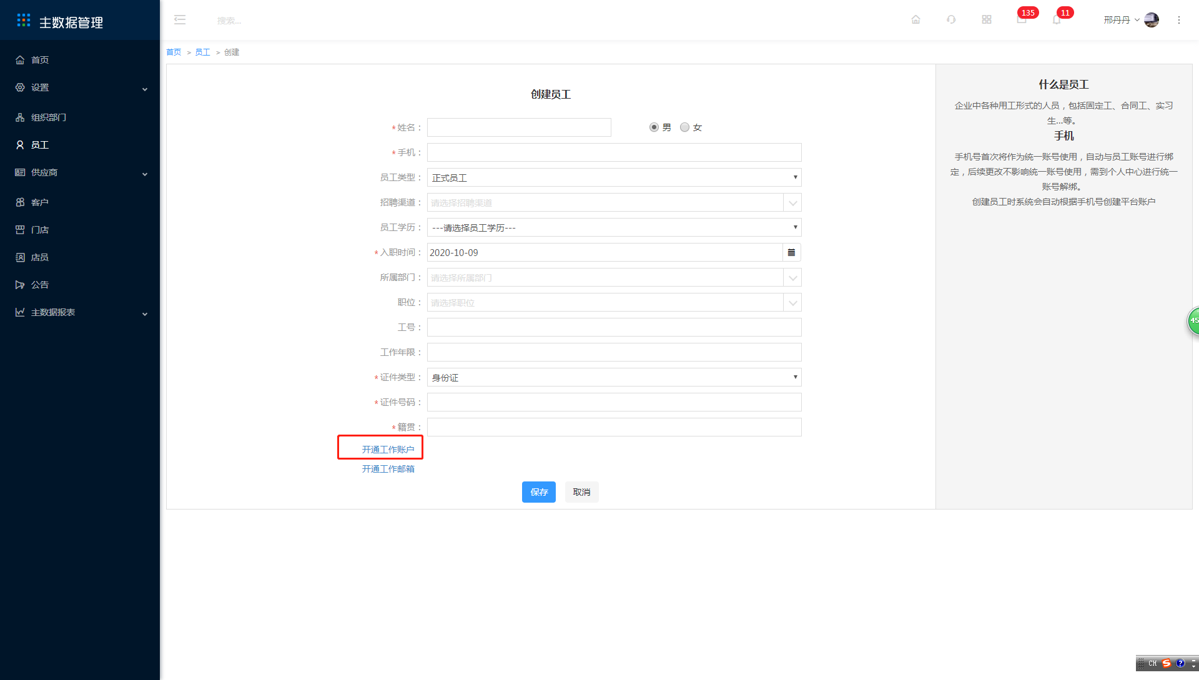Open 客户 in the sidebar
This screenshot has width=1199, height=680.
[x=80, y=202]
